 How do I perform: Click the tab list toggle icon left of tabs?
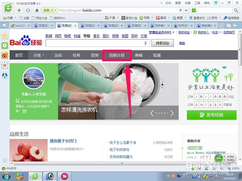pyautogui.click(x=4, y=25)
